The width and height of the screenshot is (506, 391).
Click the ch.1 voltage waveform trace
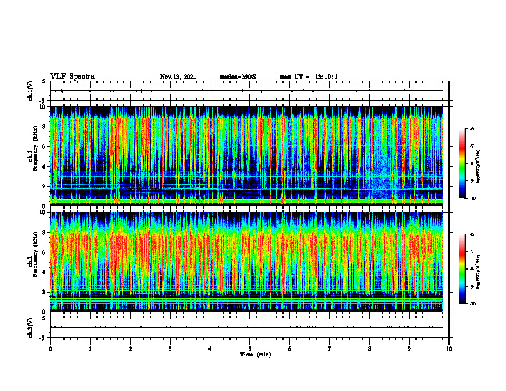click(x=247, y=91)
